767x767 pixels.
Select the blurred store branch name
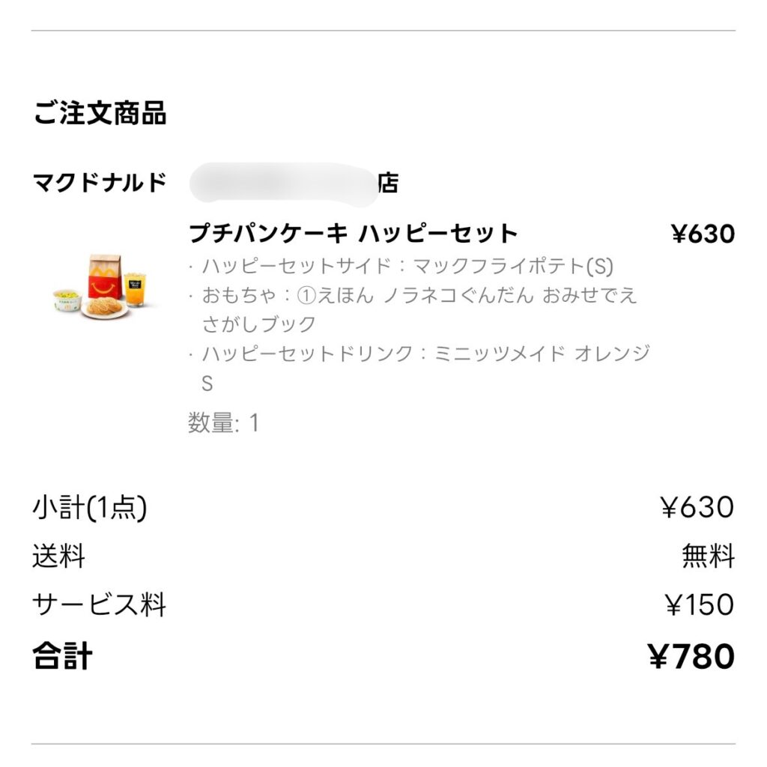283,184
